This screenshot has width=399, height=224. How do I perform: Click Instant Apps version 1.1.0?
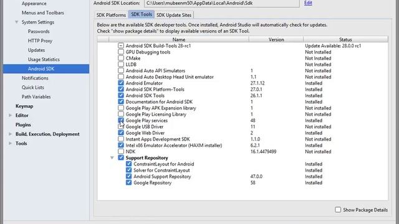click(x=255, y=139)
